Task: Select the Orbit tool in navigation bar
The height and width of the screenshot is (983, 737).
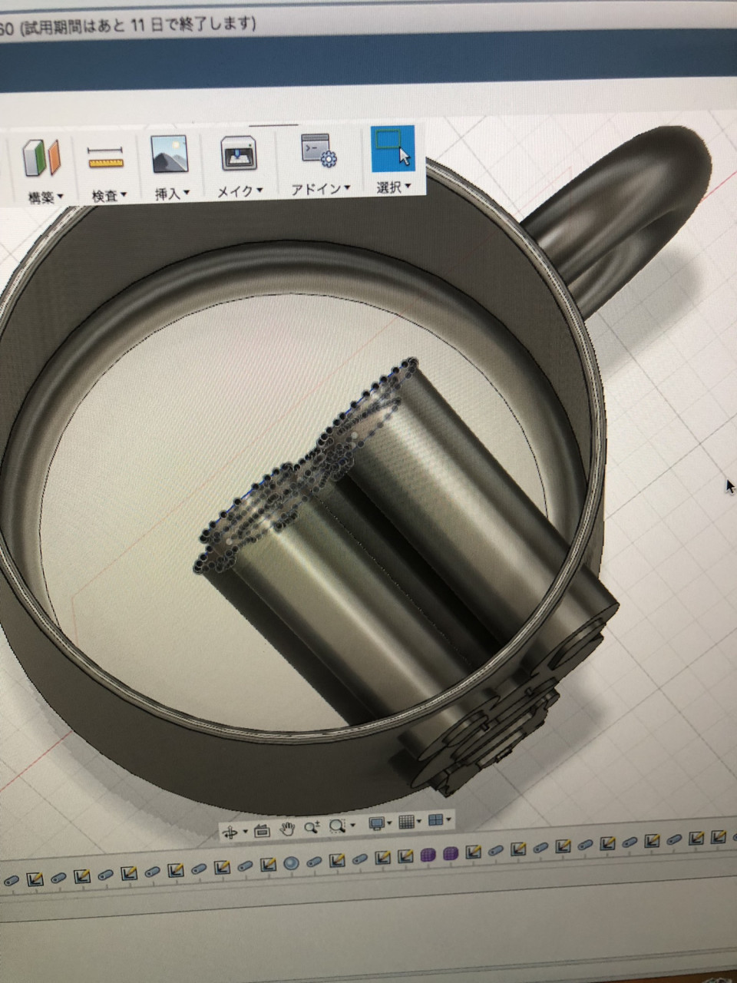Action: pyautogui.click(x=230, y=832)
